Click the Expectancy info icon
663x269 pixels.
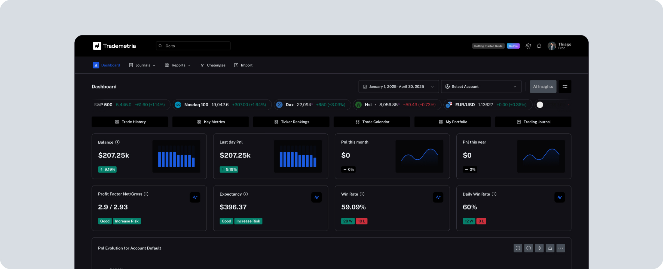point(246,194)
